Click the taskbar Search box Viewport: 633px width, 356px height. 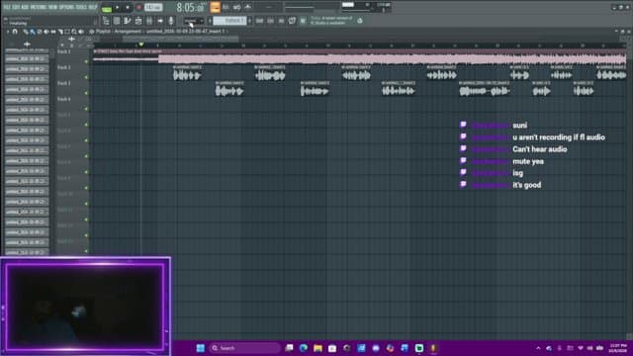click(244, 348)
